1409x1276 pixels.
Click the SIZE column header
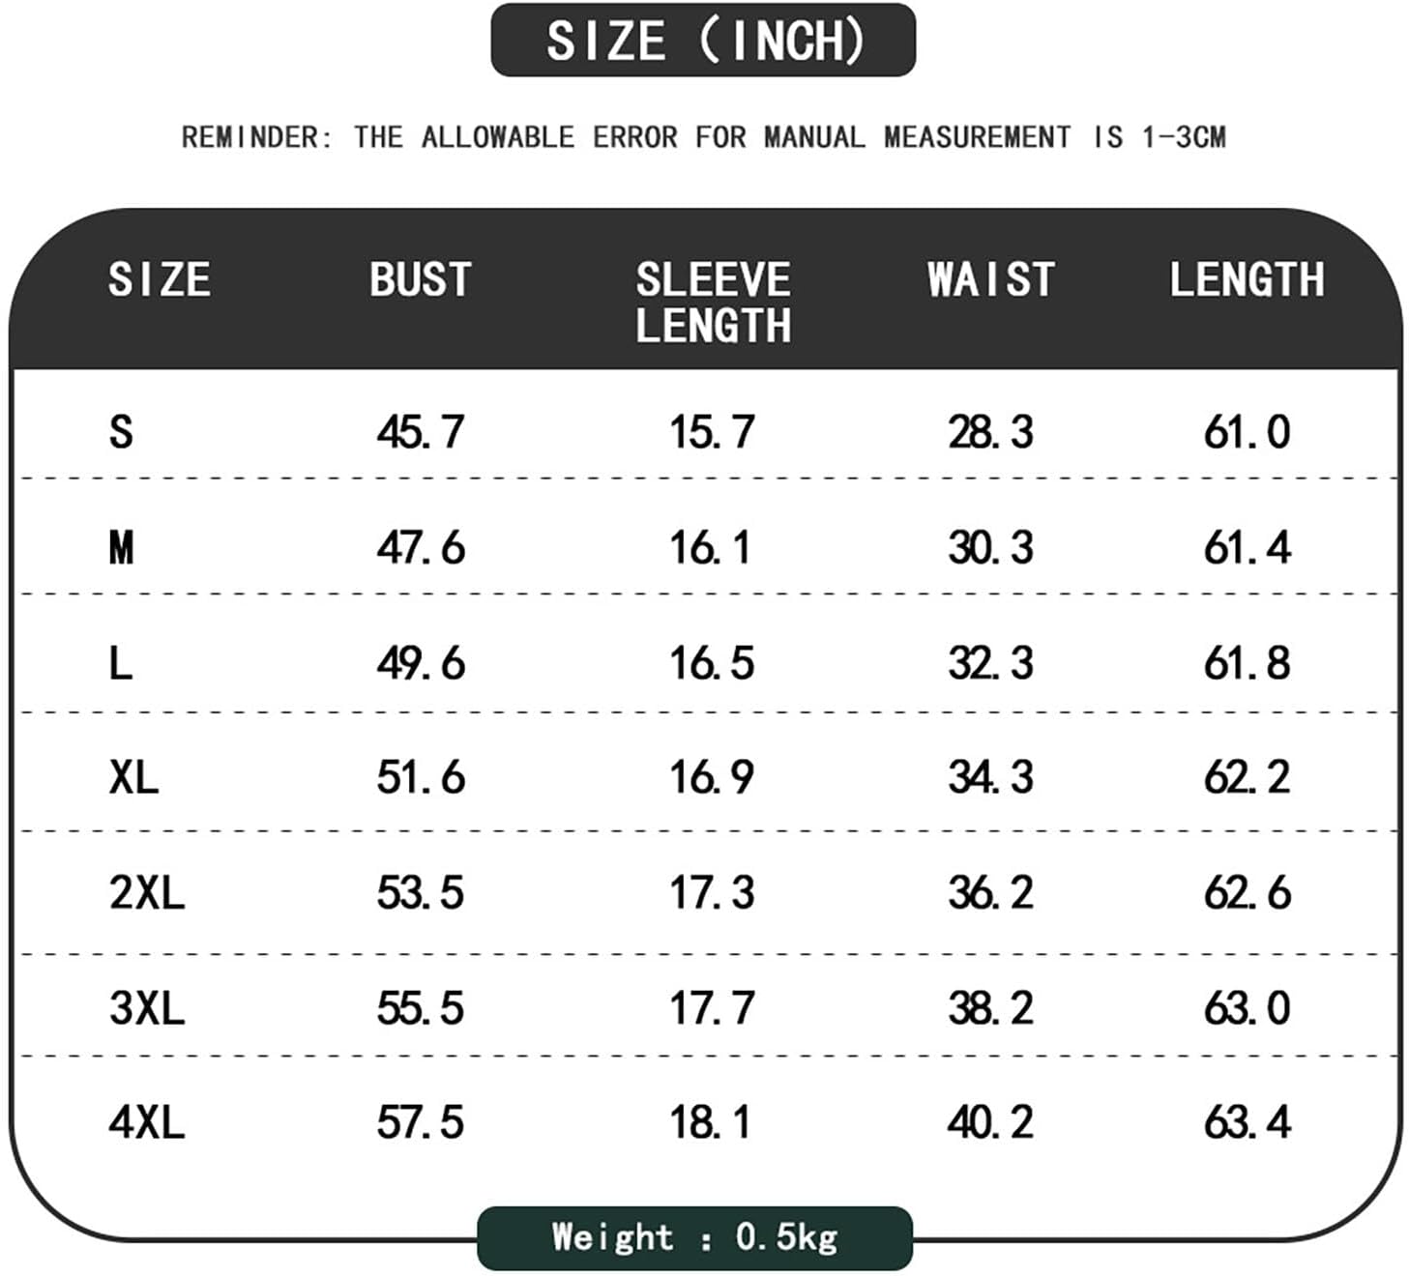(160, 280)
